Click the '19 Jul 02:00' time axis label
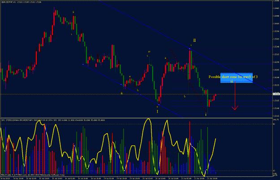The height and width of the screenshot is (180, 280). pos(109,178)
